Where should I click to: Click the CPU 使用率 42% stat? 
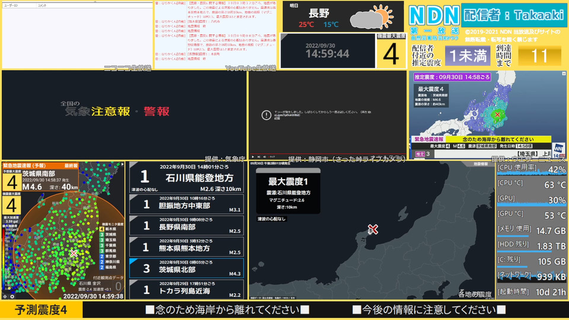pos(531,169)
